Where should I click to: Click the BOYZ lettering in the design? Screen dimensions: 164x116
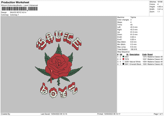point(59,90)
